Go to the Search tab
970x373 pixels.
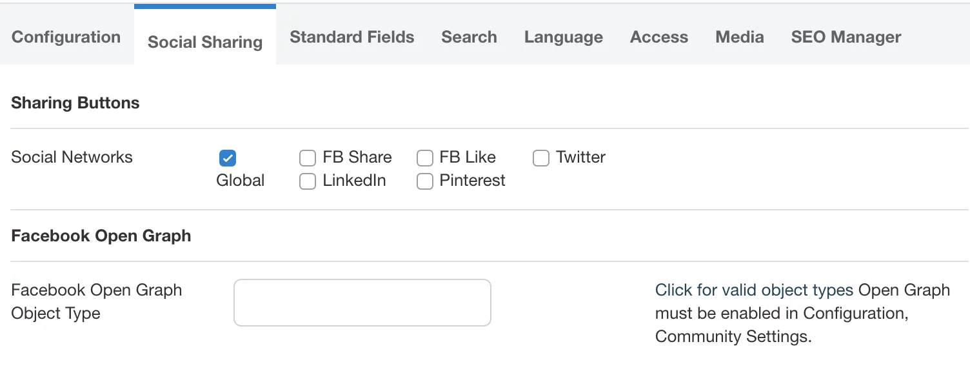pyautogui.click(x=469, y=37)
